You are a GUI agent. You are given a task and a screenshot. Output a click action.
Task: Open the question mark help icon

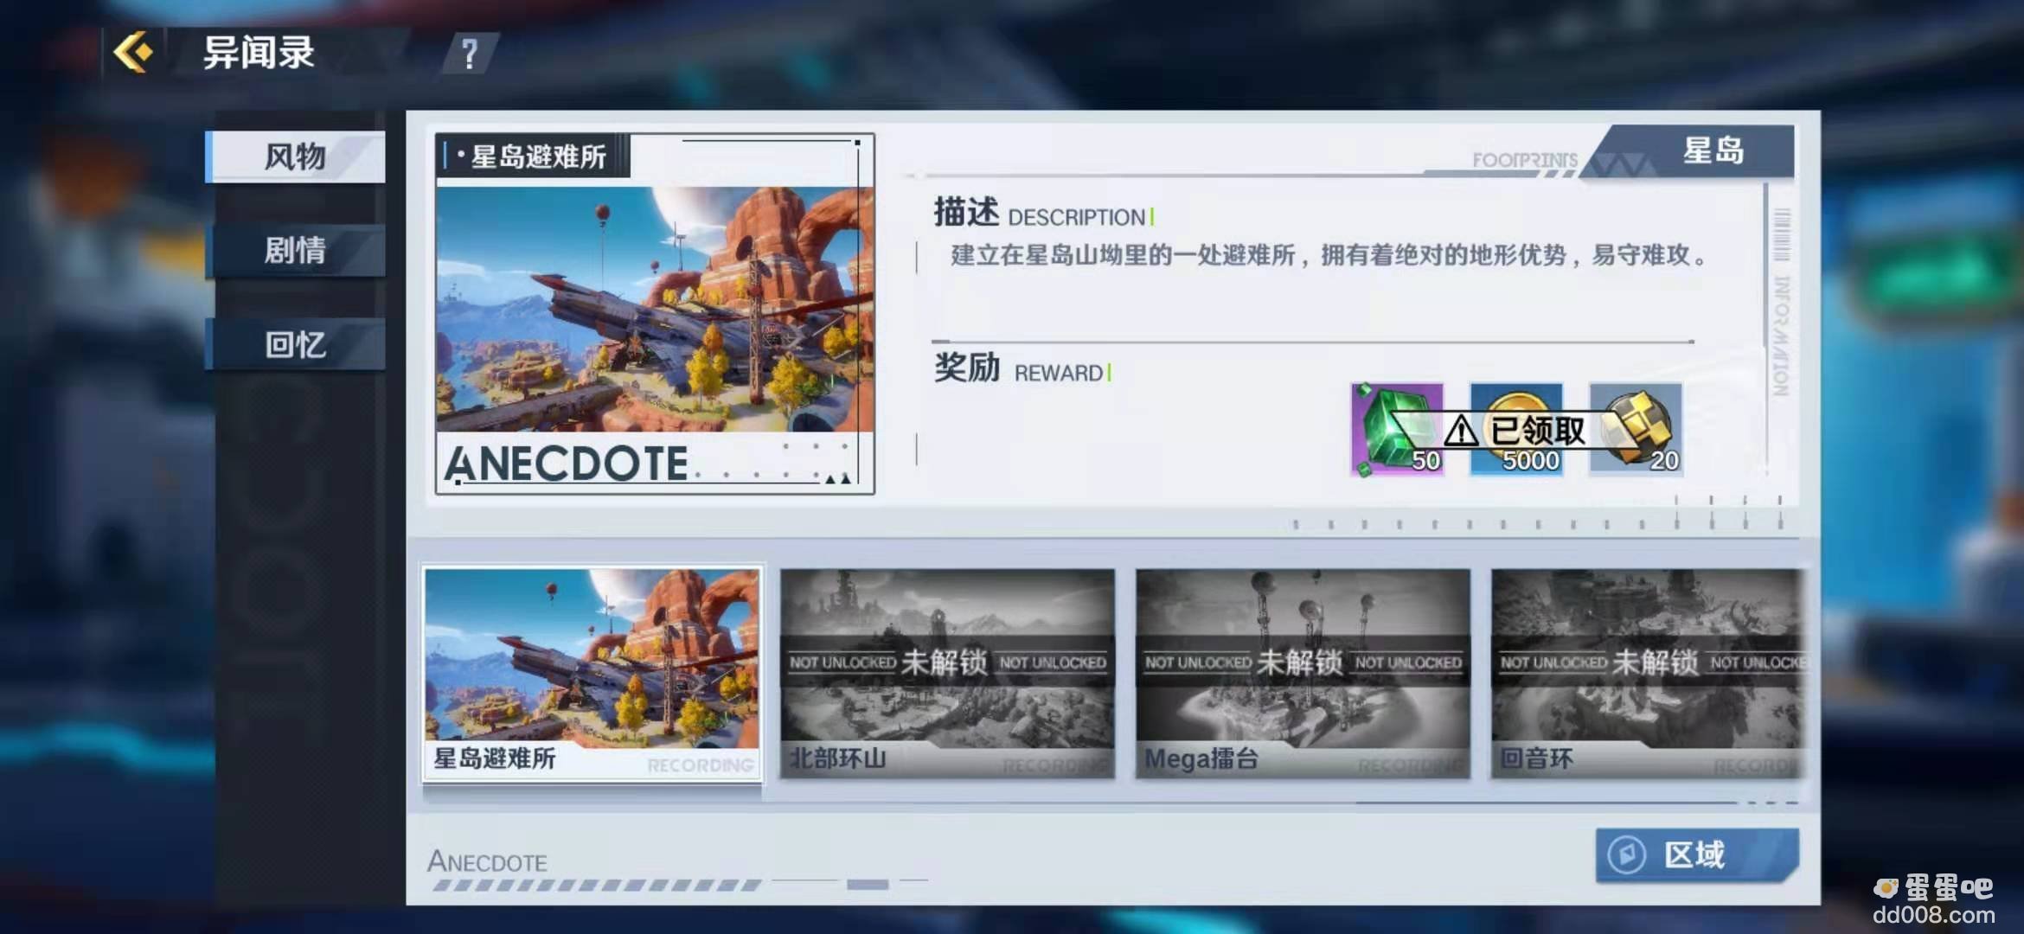coord(470,54)
